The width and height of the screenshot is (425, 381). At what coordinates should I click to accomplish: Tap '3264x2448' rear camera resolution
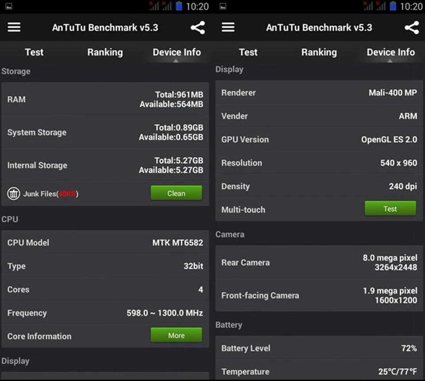coord(396,268)
